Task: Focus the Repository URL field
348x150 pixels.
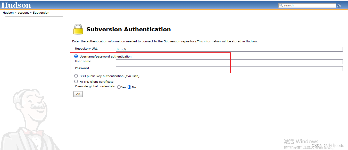Action: click(x=229, y=49)
